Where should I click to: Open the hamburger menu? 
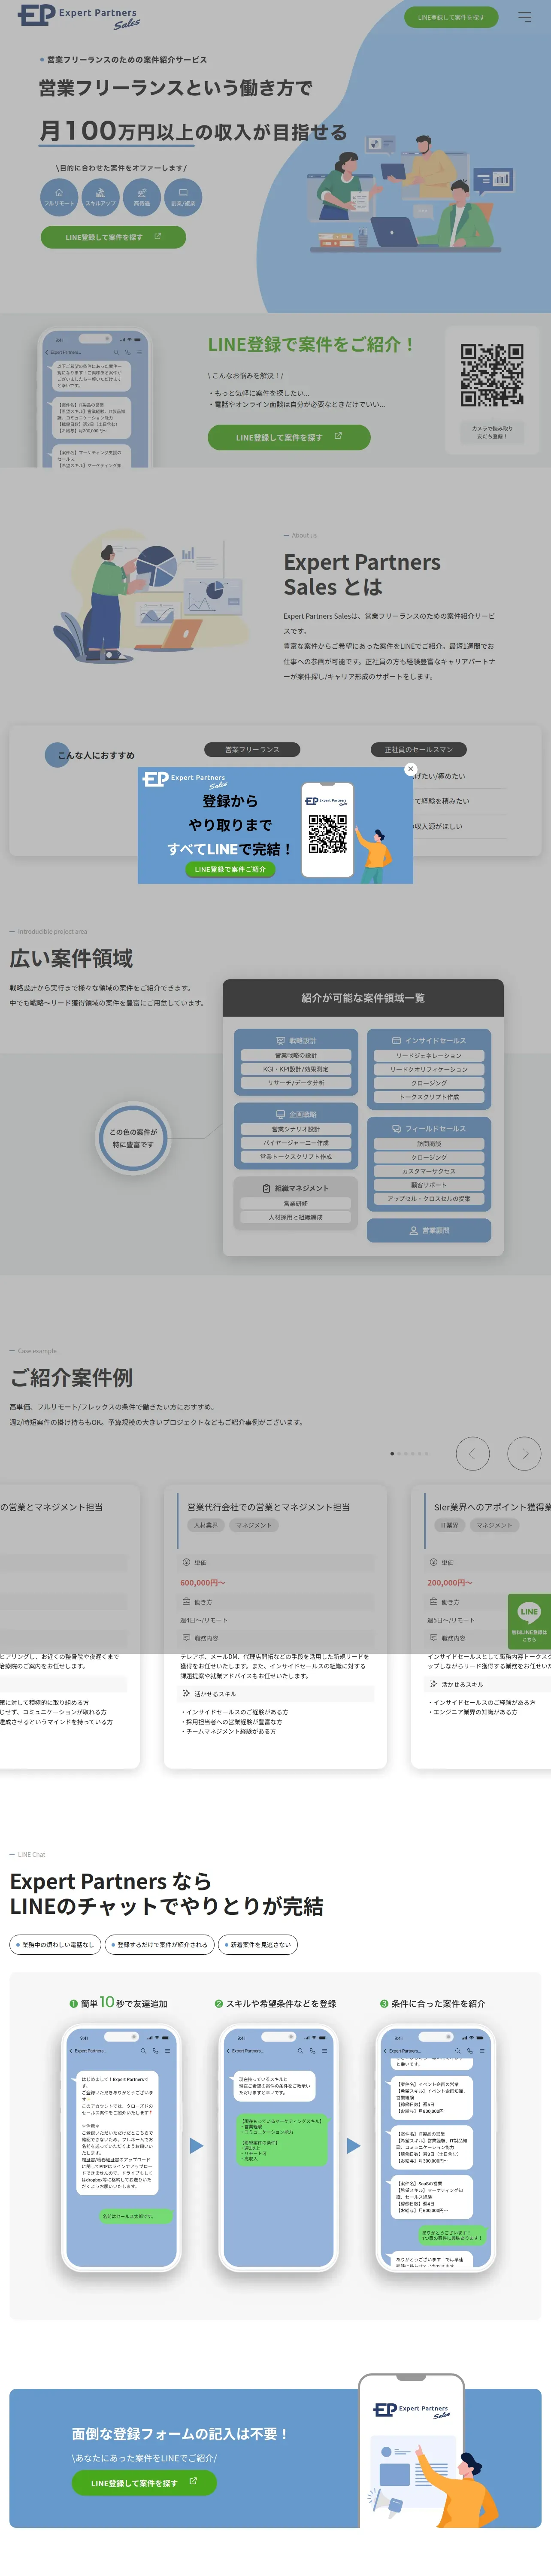coord(524,17)
